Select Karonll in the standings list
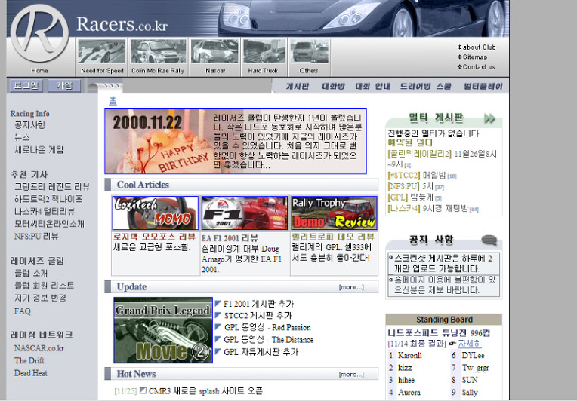Image resolution: width=577 pixels, height=401 pixels. 410,356
